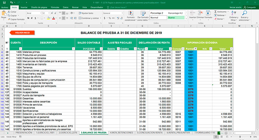Toggle right horizontal text alignment
The height and width of the screenshot is (140, 259).
point(67,18)
